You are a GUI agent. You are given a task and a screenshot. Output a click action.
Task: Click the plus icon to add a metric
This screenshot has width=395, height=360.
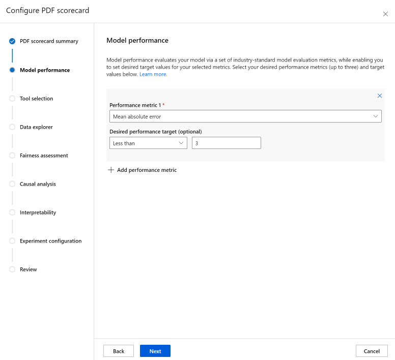click(111, 170)
